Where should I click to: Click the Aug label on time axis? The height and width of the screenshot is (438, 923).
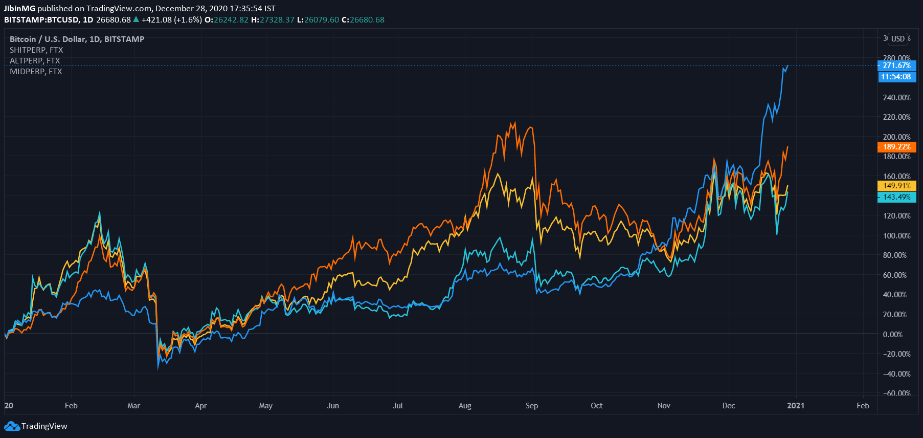coord(465,405)
